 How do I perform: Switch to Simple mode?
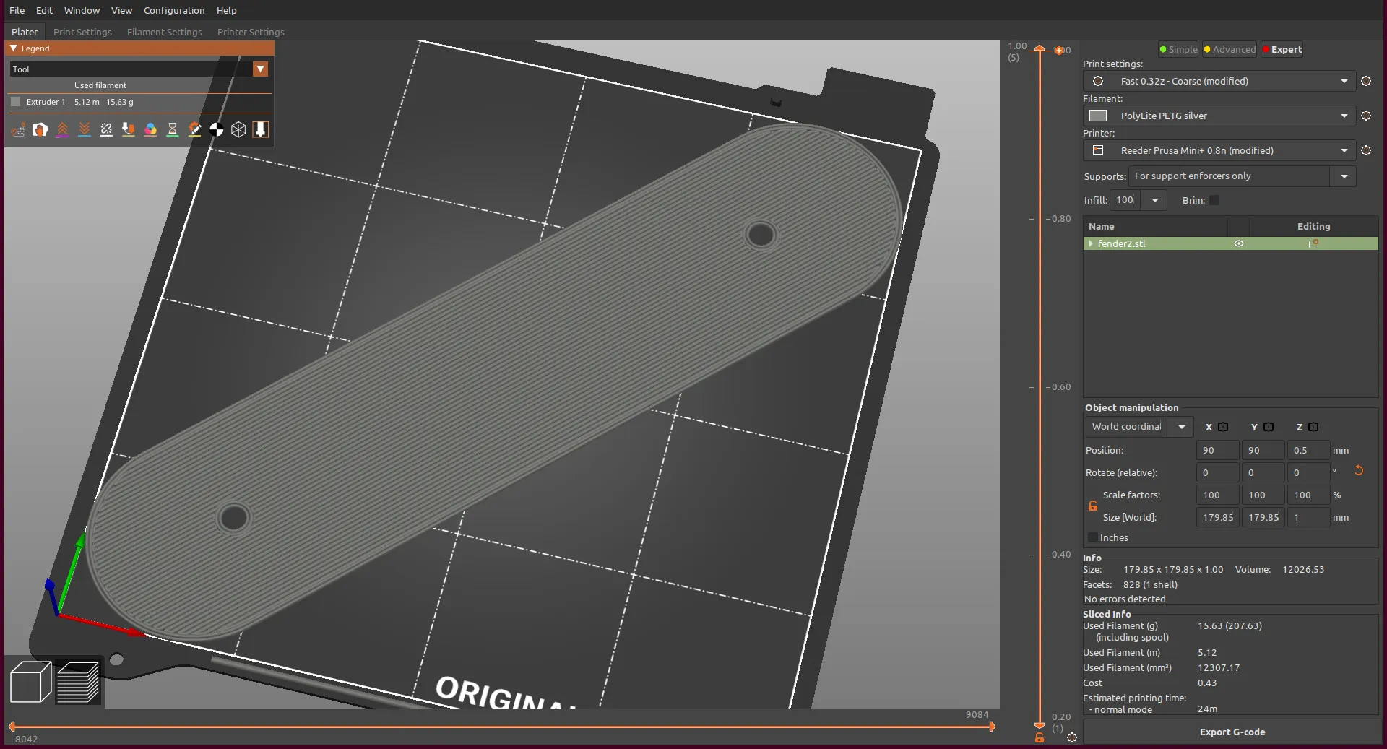tap(1178, 50)
